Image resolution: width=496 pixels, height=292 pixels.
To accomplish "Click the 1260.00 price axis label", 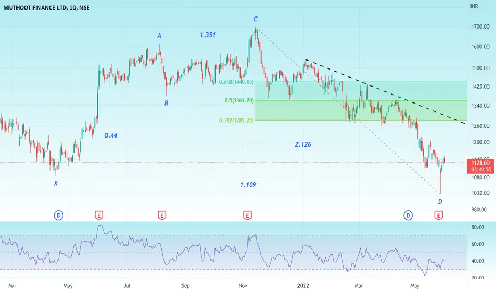I will (x=480, y=126).
